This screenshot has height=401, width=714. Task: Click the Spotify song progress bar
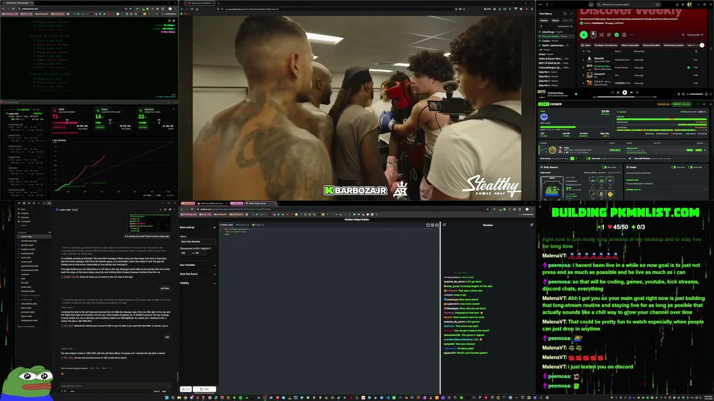click(x=625, y=97)
